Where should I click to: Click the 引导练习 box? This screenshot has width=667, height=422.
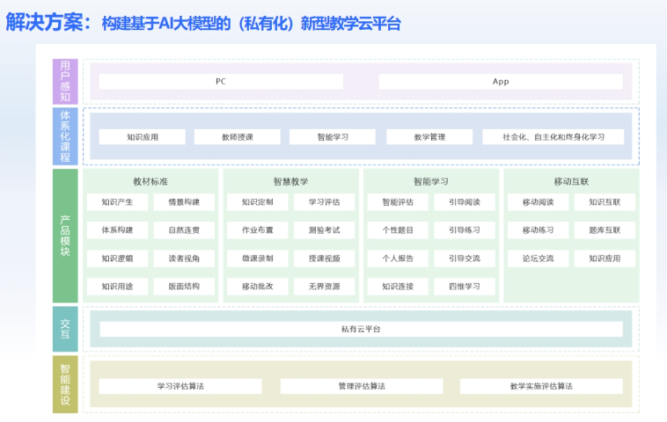click(x=465, y=230)
